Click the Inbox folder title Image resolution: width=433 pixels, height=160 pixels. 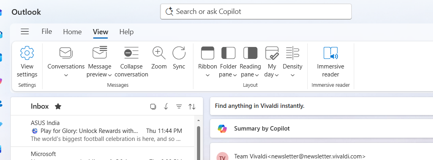(40, 106)
